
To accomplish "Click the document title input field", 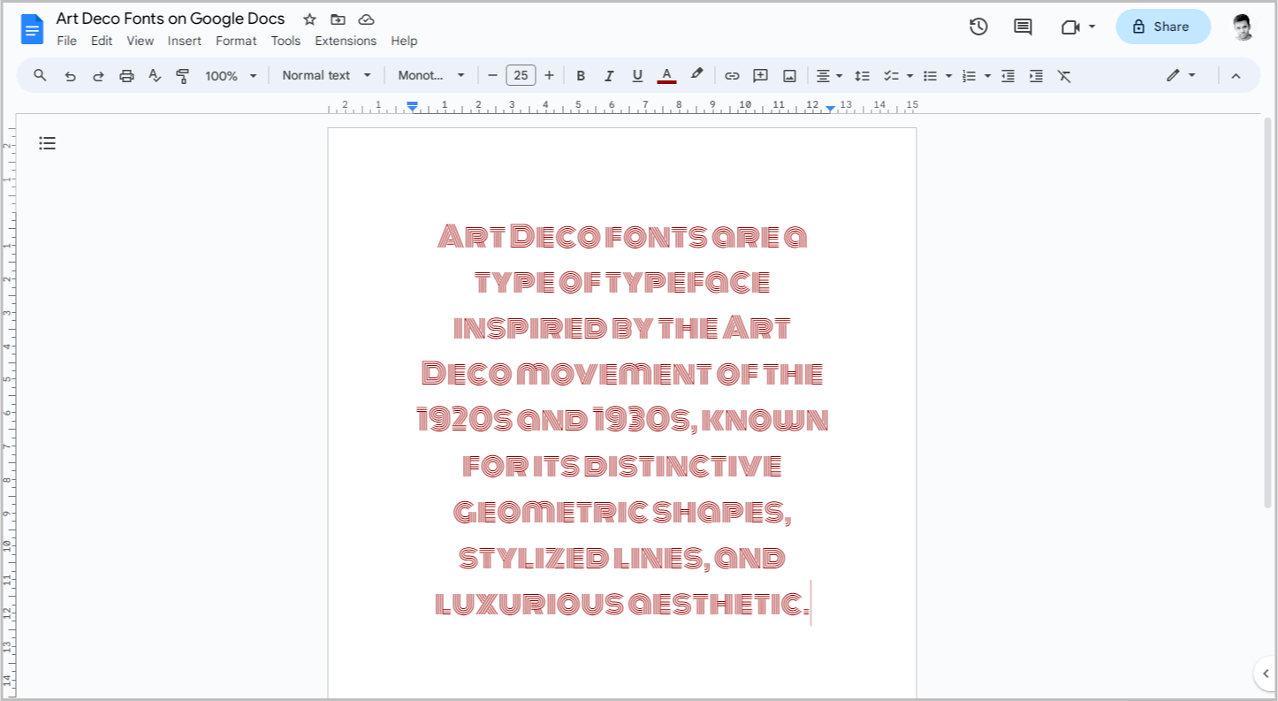I will 171,18.
